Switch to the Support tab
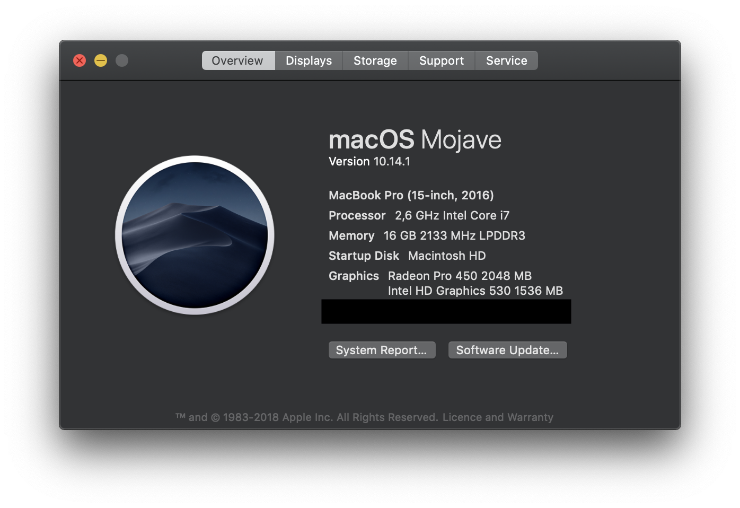 pos(441,60)
